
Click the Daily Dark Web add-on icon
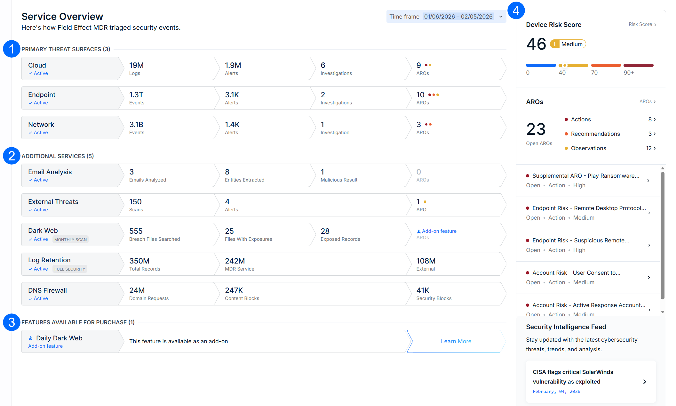click(31, 338)
